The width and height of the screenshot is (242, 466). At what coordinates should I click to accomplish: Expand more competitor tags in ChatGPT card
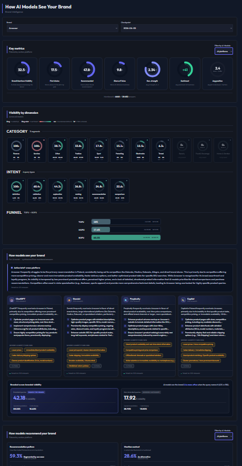click(x=15, y=366)
